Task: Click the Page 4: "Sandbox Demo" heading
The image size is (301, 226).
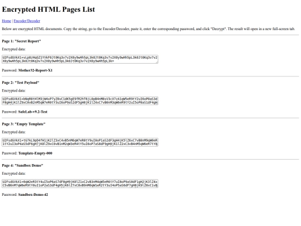Action: pyautogui.click(x=22, y=166)
